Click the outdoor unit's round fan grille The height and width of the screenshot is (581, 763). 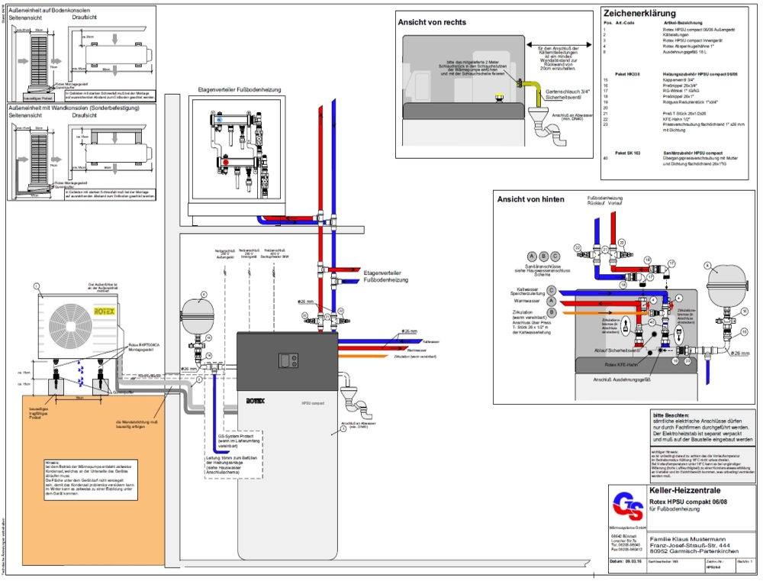pos(71,324)
